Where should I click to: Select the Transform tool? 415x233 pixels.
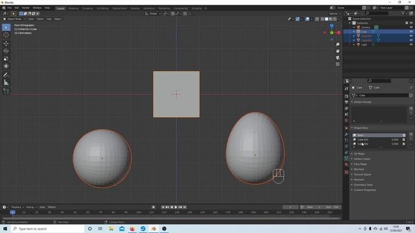[x=6, y=66]
